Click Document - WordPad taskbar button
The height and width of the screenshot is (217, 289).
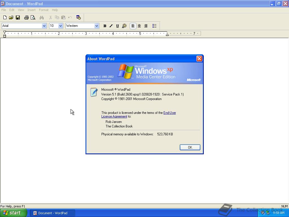[52, 213]
